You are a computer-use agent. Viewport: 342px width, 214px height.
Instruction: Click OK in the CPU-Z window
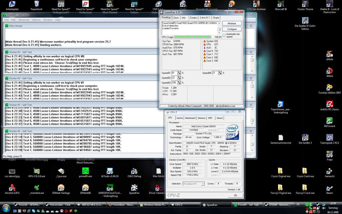pyautogui.click(x=235, y=196)
